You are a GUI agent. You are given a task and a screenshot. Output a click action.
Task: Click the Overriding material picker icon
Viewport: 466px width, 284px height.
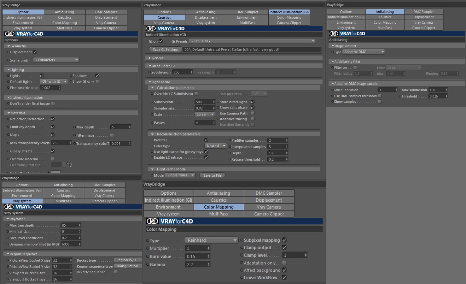tap(69, 165)
